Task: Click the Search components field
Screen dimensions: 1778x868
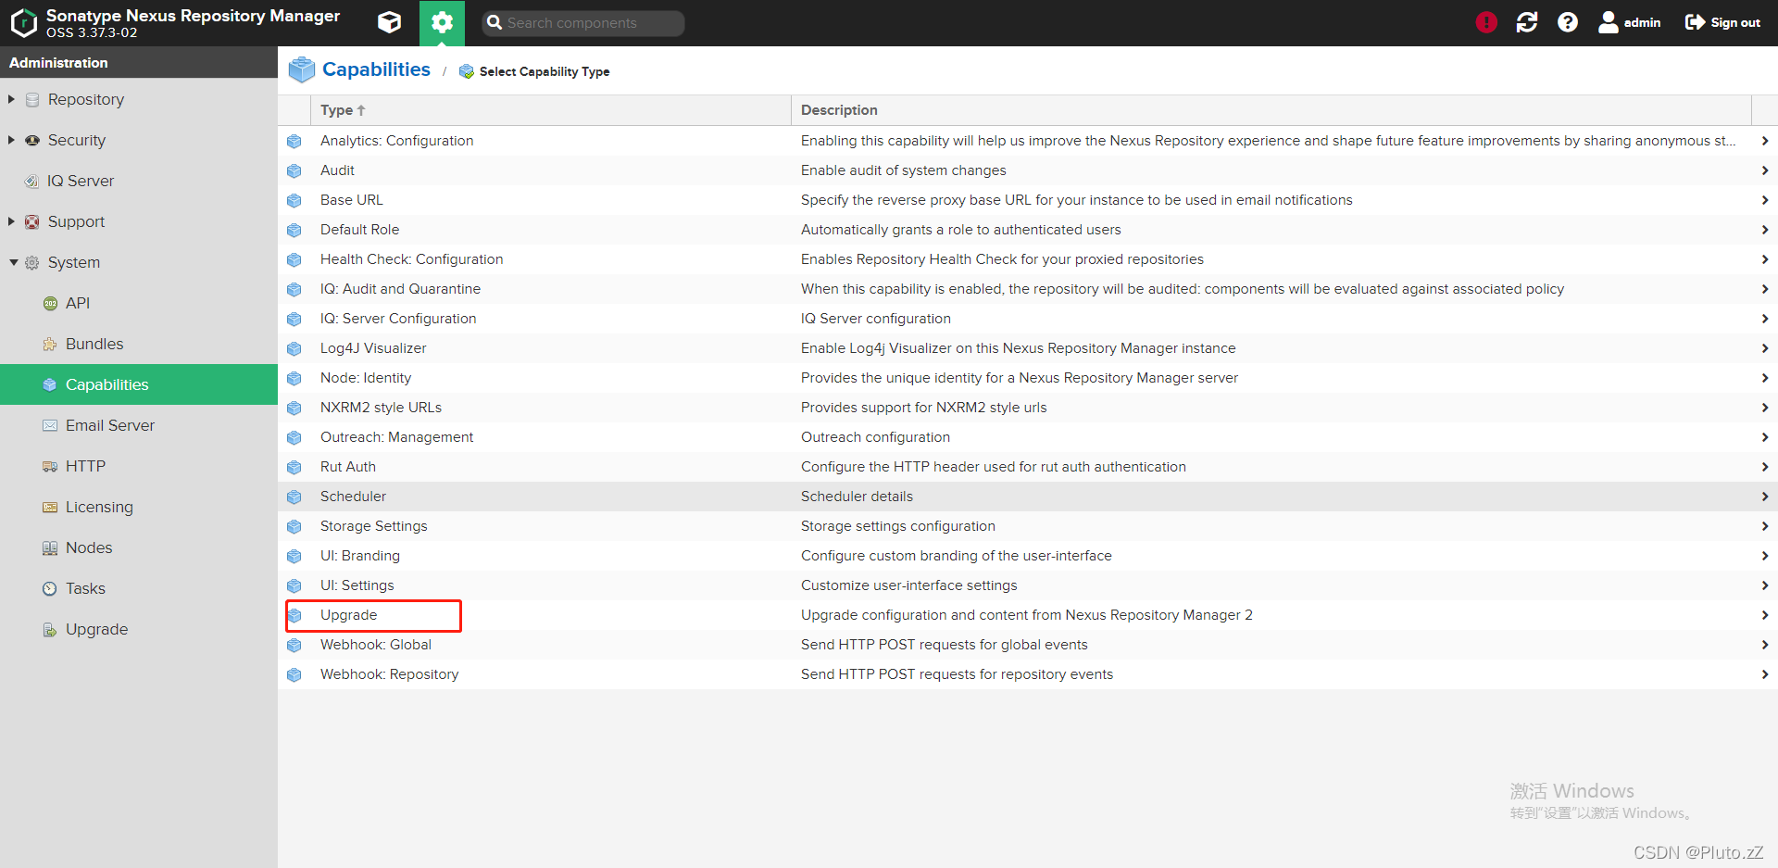Action: pyautogui.click(x=583, y=23)
